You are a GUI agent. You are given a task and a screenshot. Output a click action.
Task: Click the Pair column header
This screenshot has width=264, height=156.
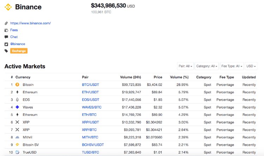point(85,77)
